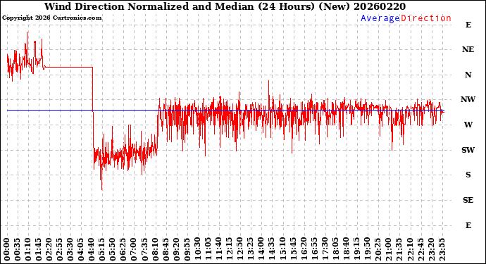Click the 12:50 time axis label
The width and height of the screenshot is (486, 264).
(240, 250)
